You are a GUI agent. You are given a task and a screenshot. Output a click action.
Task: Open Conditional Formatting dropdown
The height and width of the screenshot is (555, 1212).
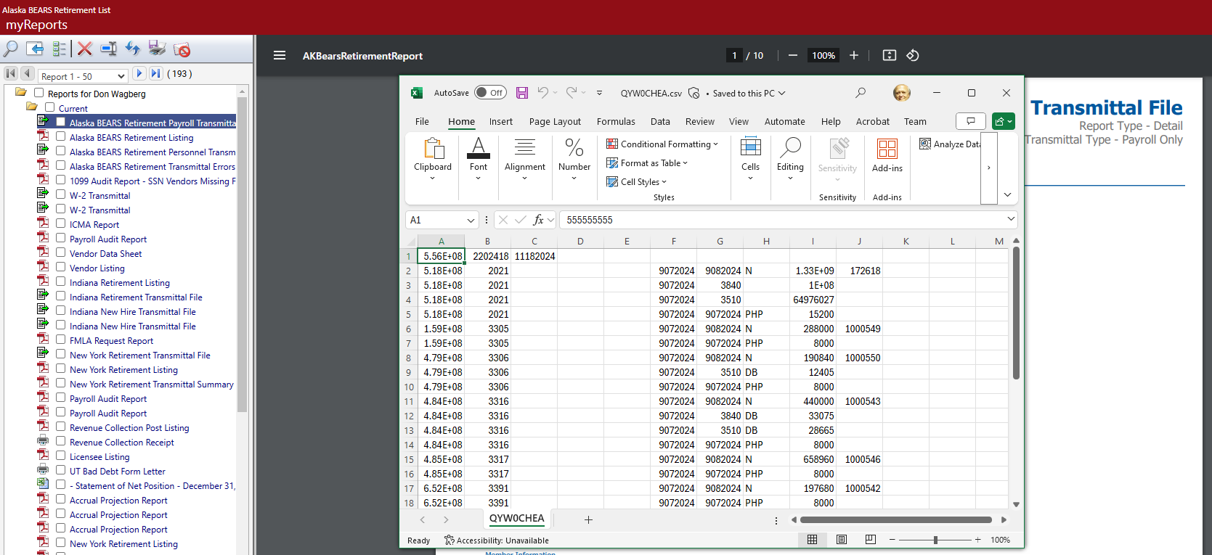(662, 144)
